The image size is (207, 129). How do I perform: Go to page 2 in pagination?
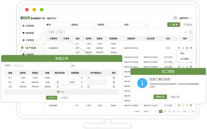click(165, 111)
